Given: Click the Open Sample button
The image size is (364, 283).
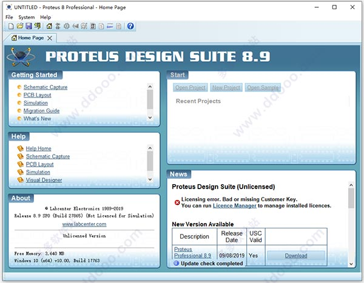Looking at the screenshot, I should pos(263,87).
